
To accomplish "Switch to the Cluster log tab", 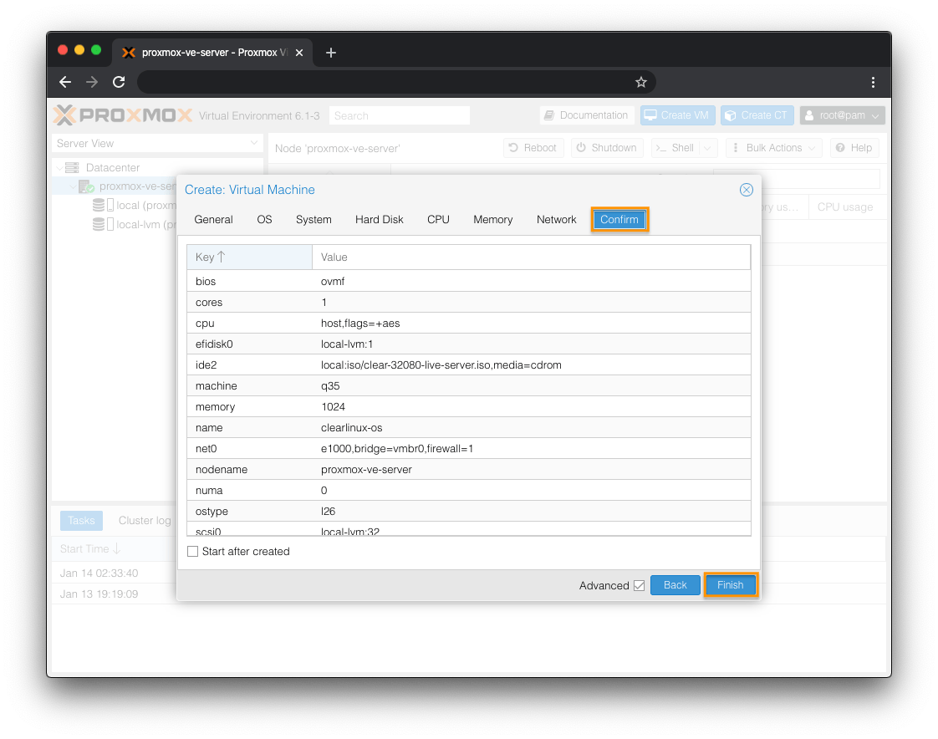I will pyautogui.click(x=145, y=520).
